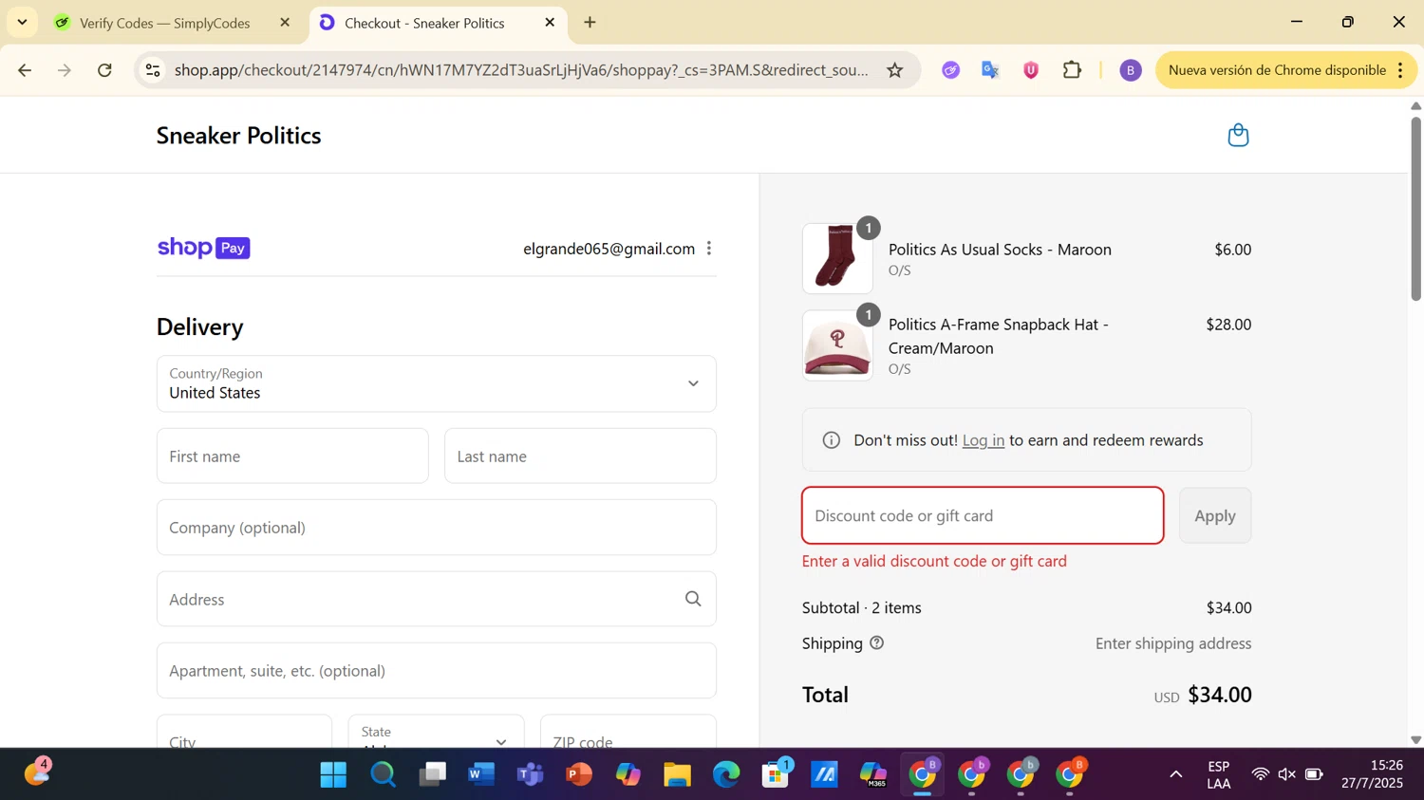The height and width of the screenshot is (800, 1424).
Task: Open the Shop Pay account options menu
Action: 709,249
